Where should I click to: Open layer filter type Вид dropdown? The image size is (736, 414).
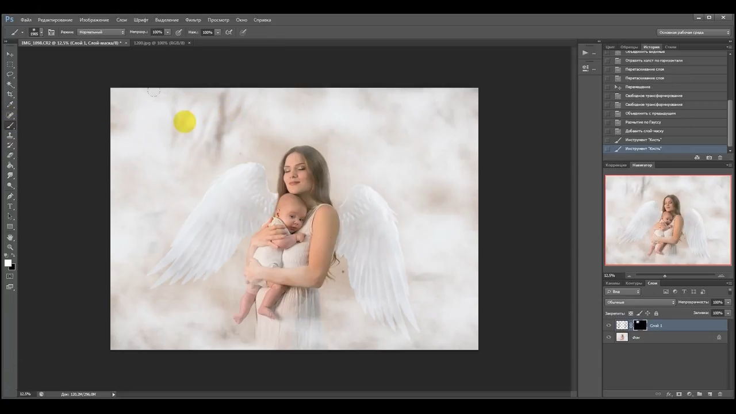(x=623, y=292)
